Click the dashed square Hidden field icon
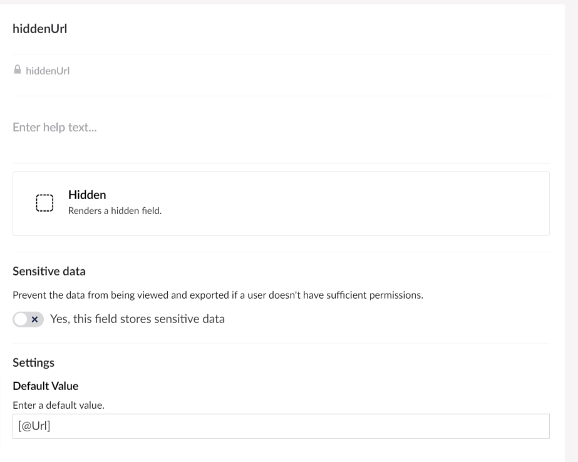 pos(44,203)
